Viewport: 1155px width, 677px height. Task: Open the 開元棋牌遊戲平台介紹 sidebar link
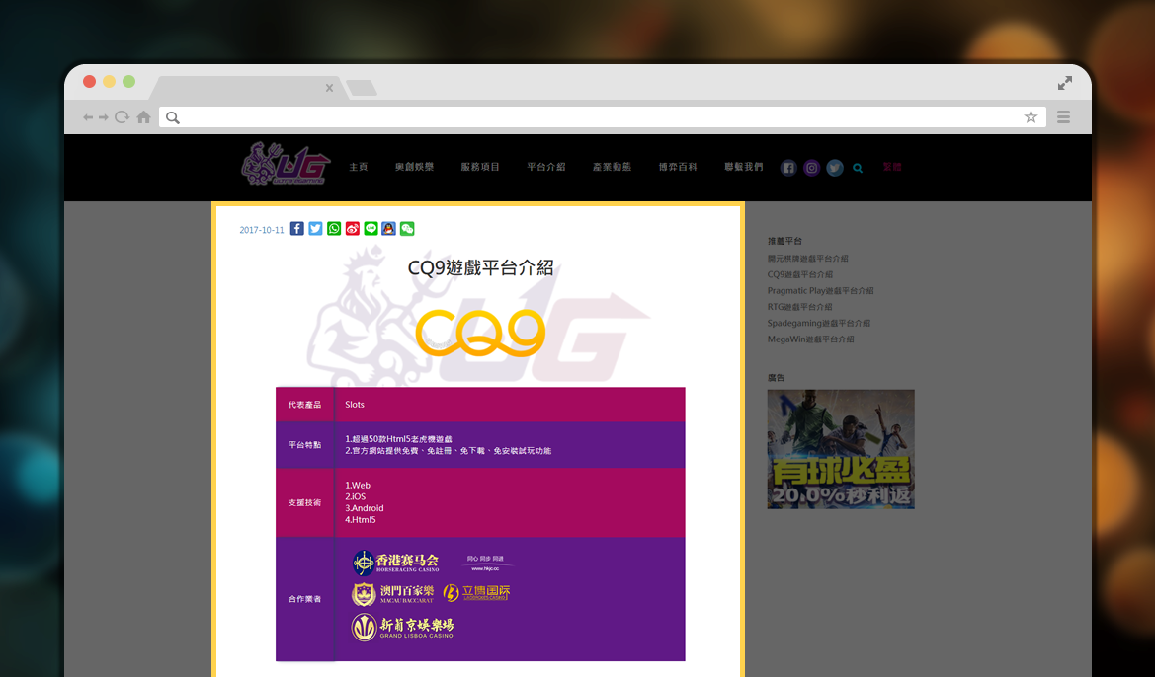click(x=808, y=259)
